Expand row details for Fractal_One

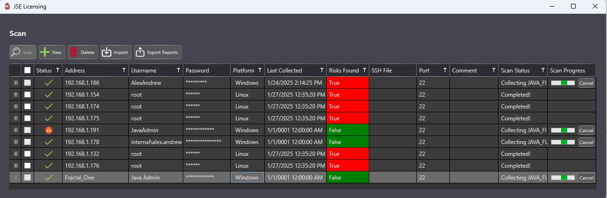coord(16,178)
